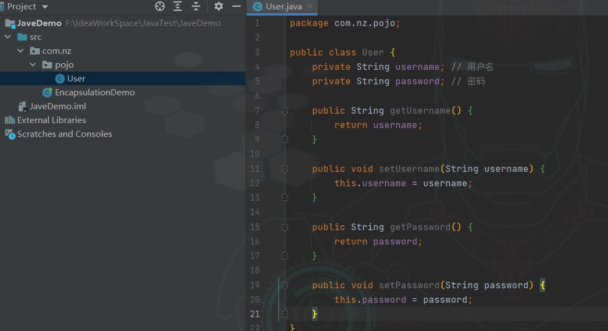Fold the getUsername method at line 7
The width and height of the screenshot is (608, 331).
pos(285,111)
